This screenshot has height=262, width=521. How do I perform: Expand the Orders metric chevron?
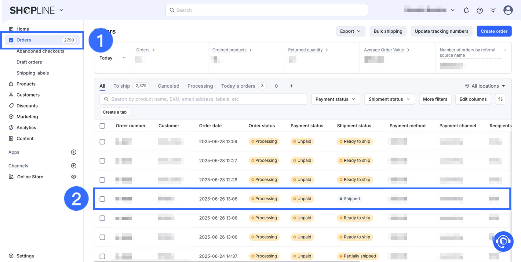click(154, 50)
